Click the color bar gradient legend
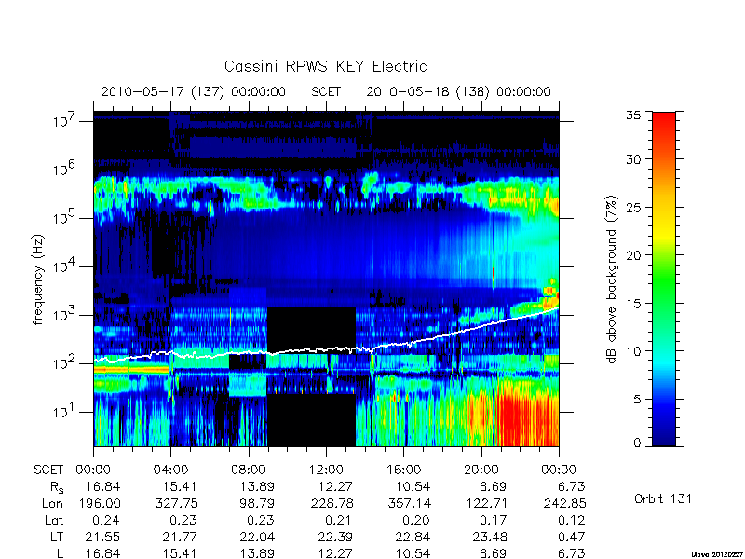Viewport: 745px width, 559px height. pos(664,279)
